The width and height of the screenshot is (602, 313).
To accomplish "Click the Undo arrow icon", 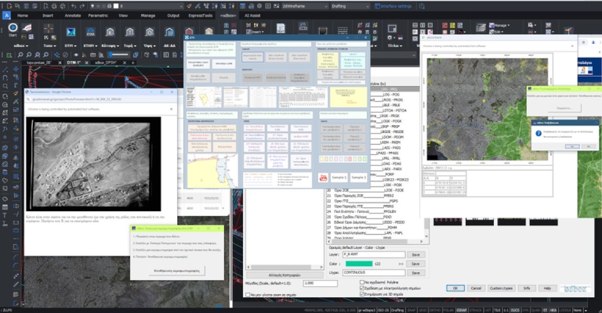I will pos(74,6).
